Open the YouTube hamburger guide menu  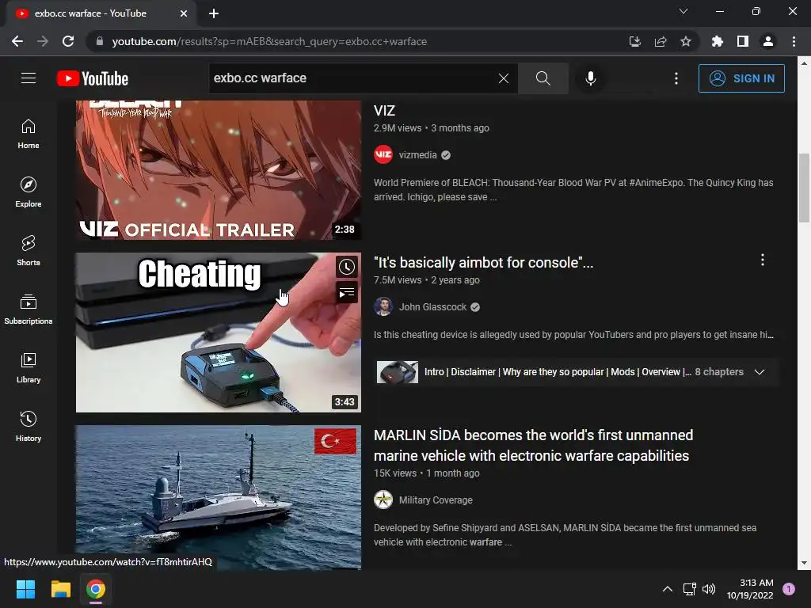tap(29, 78)
